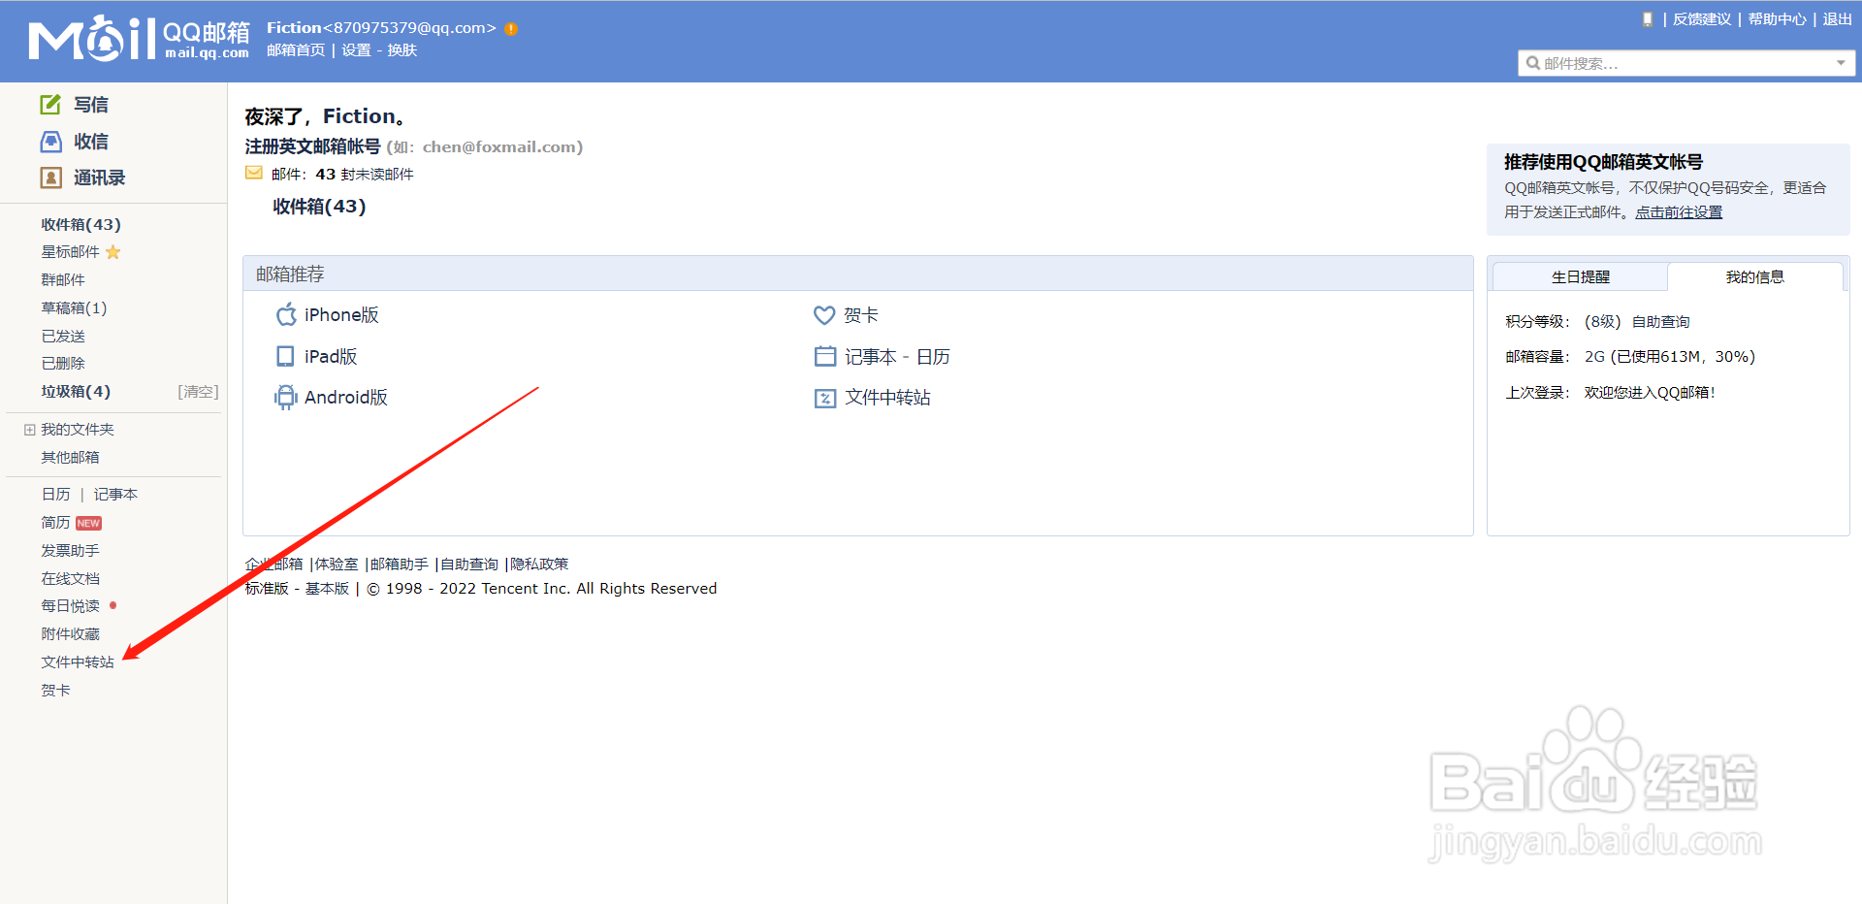Open footer link 自助查询
Viewport: 1862px width, 904px height.
pyautogui.click(x=469, y=565)
